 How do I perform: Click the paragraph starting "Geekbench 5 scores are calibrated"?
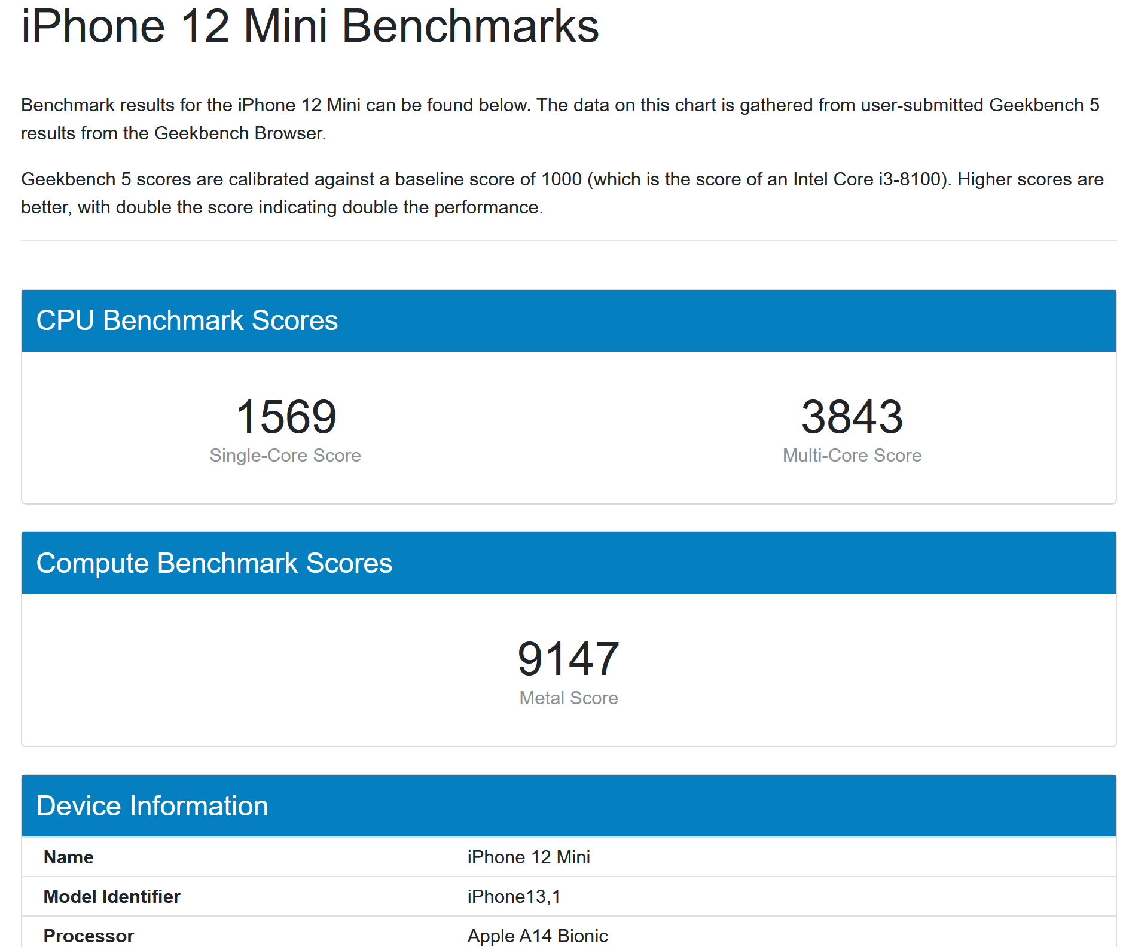[562, 193]
